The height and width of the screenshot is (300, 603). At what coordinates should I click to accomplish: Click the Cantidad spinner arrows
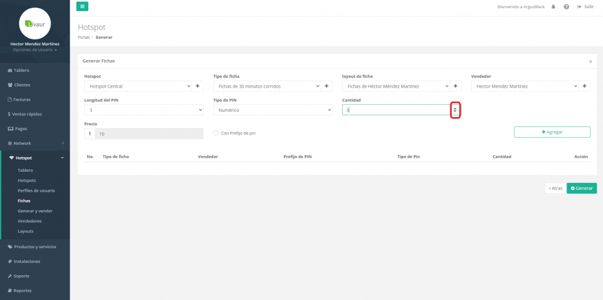pos(455,110)
